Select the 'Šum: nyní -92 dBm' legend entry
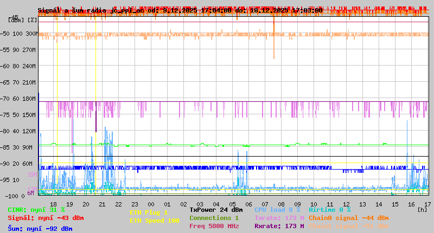The width and height of the screenshot is (434, 233). [40, 229]
